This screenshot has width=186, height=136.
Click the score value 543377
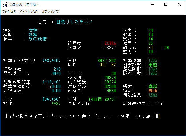(x=109, y=48)
